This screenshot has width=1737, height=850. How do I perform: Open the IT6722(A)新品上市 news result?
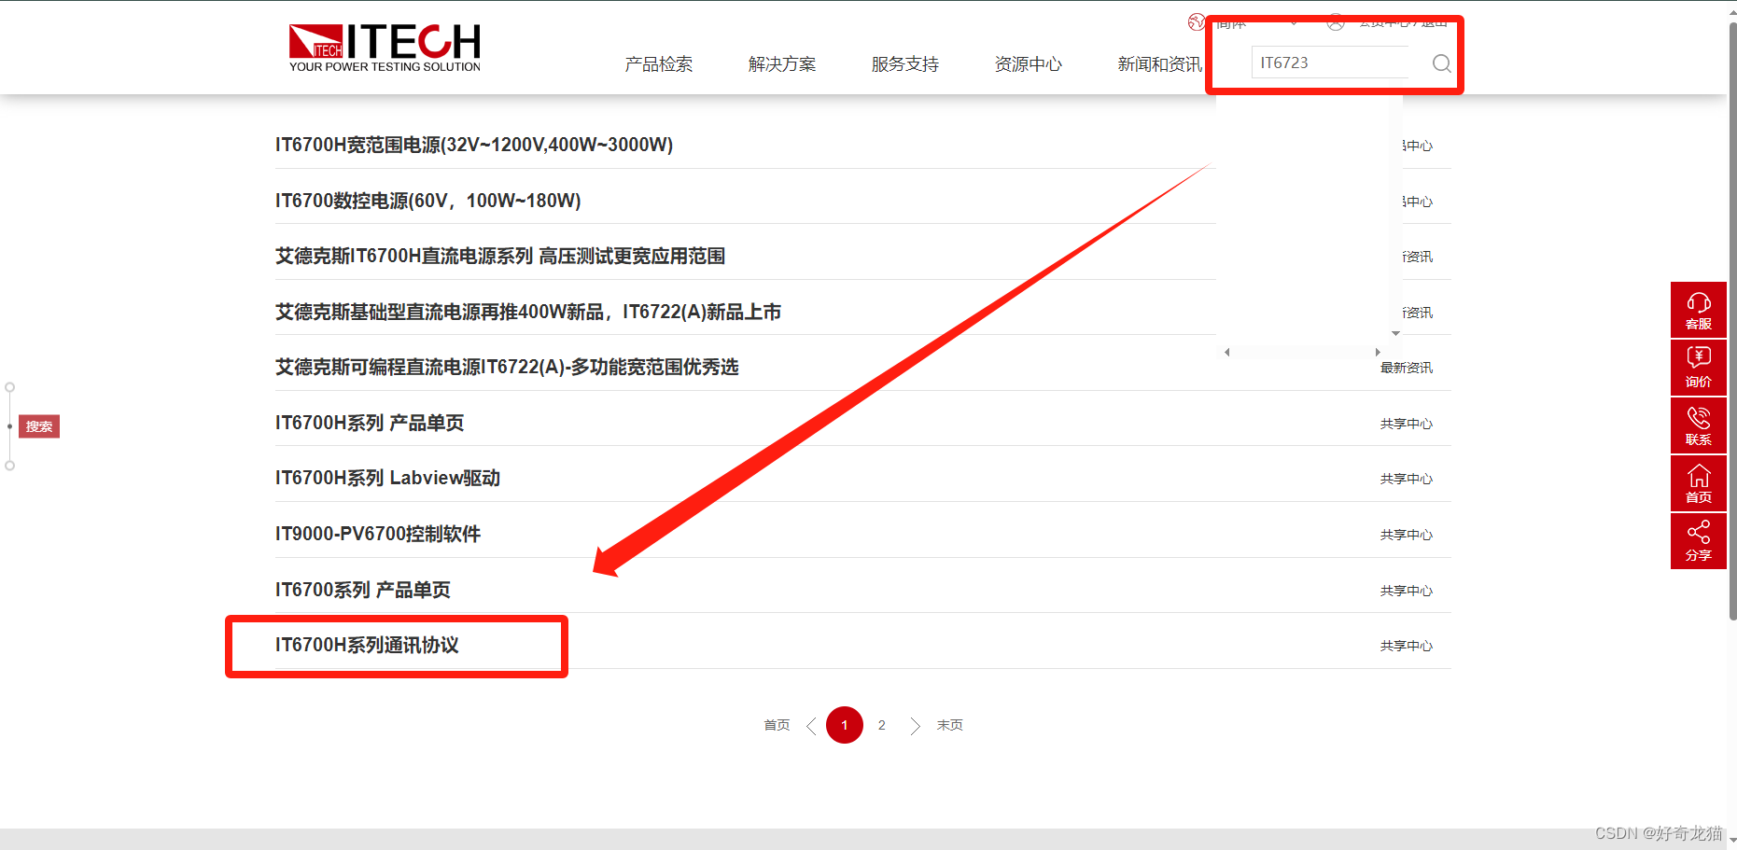(x=528, y=312)
